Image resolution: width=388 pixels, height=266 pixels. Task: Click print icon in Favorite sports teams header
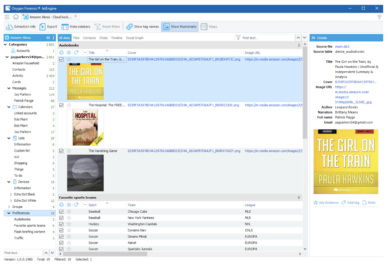62,205
